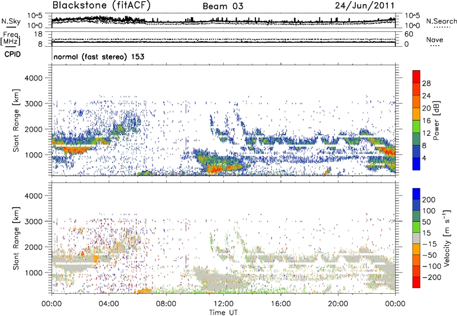Image resolution: width=457 pixels, height=316 pixels.
Task: Click 'Slant Range [km]' label of power panel
Action: click(16, 120)
